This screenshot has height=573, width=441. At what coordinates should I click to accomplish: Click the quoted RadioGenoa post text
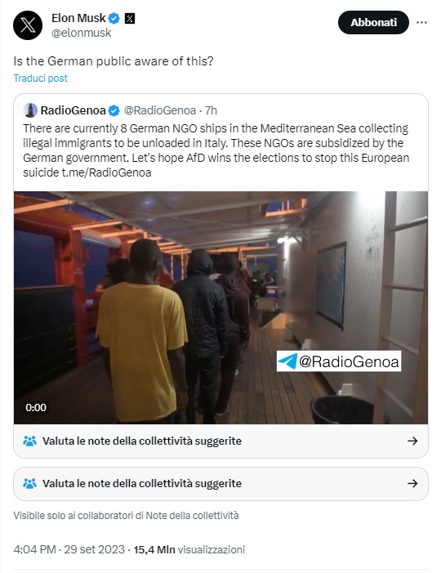point(216,150)
